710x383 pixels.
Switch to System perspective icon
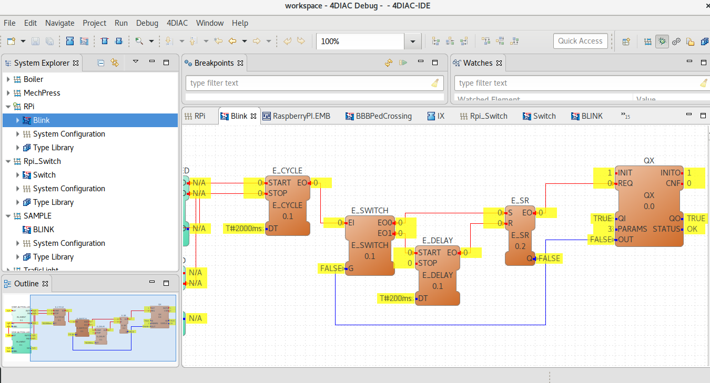pyautogui.click(x=648, y=42)
